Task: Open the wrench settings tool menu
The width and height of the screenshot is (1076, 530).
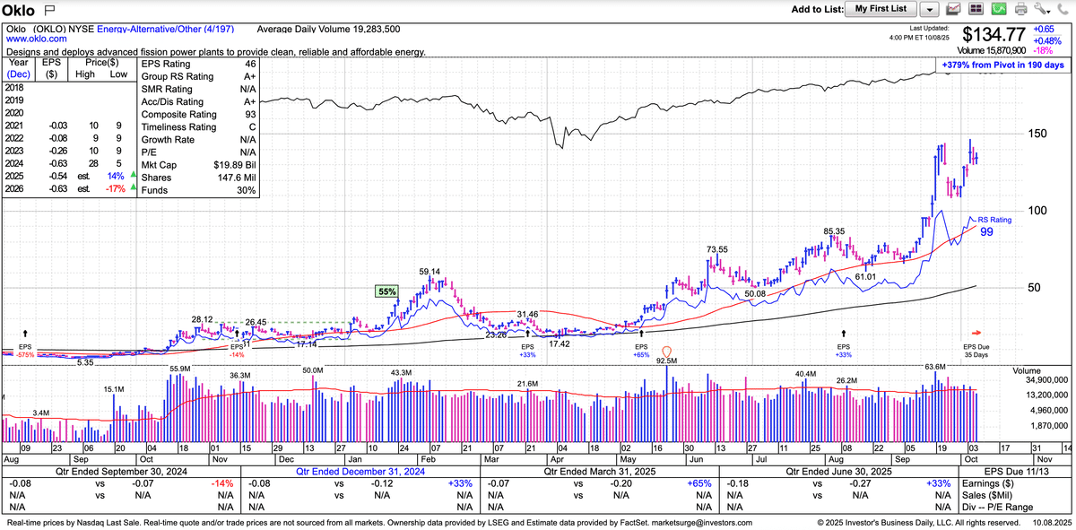Action: tap(1042, 9)
